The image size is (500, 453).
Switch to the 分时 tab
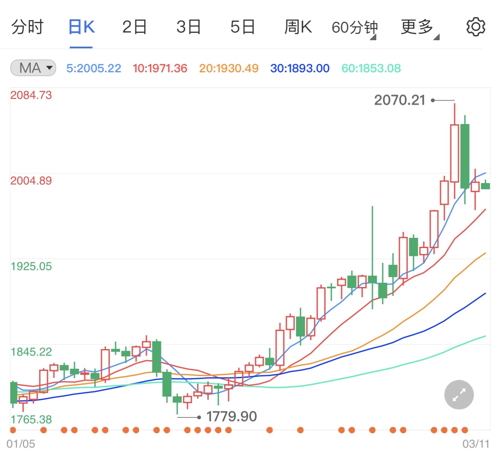pos(28,26)
